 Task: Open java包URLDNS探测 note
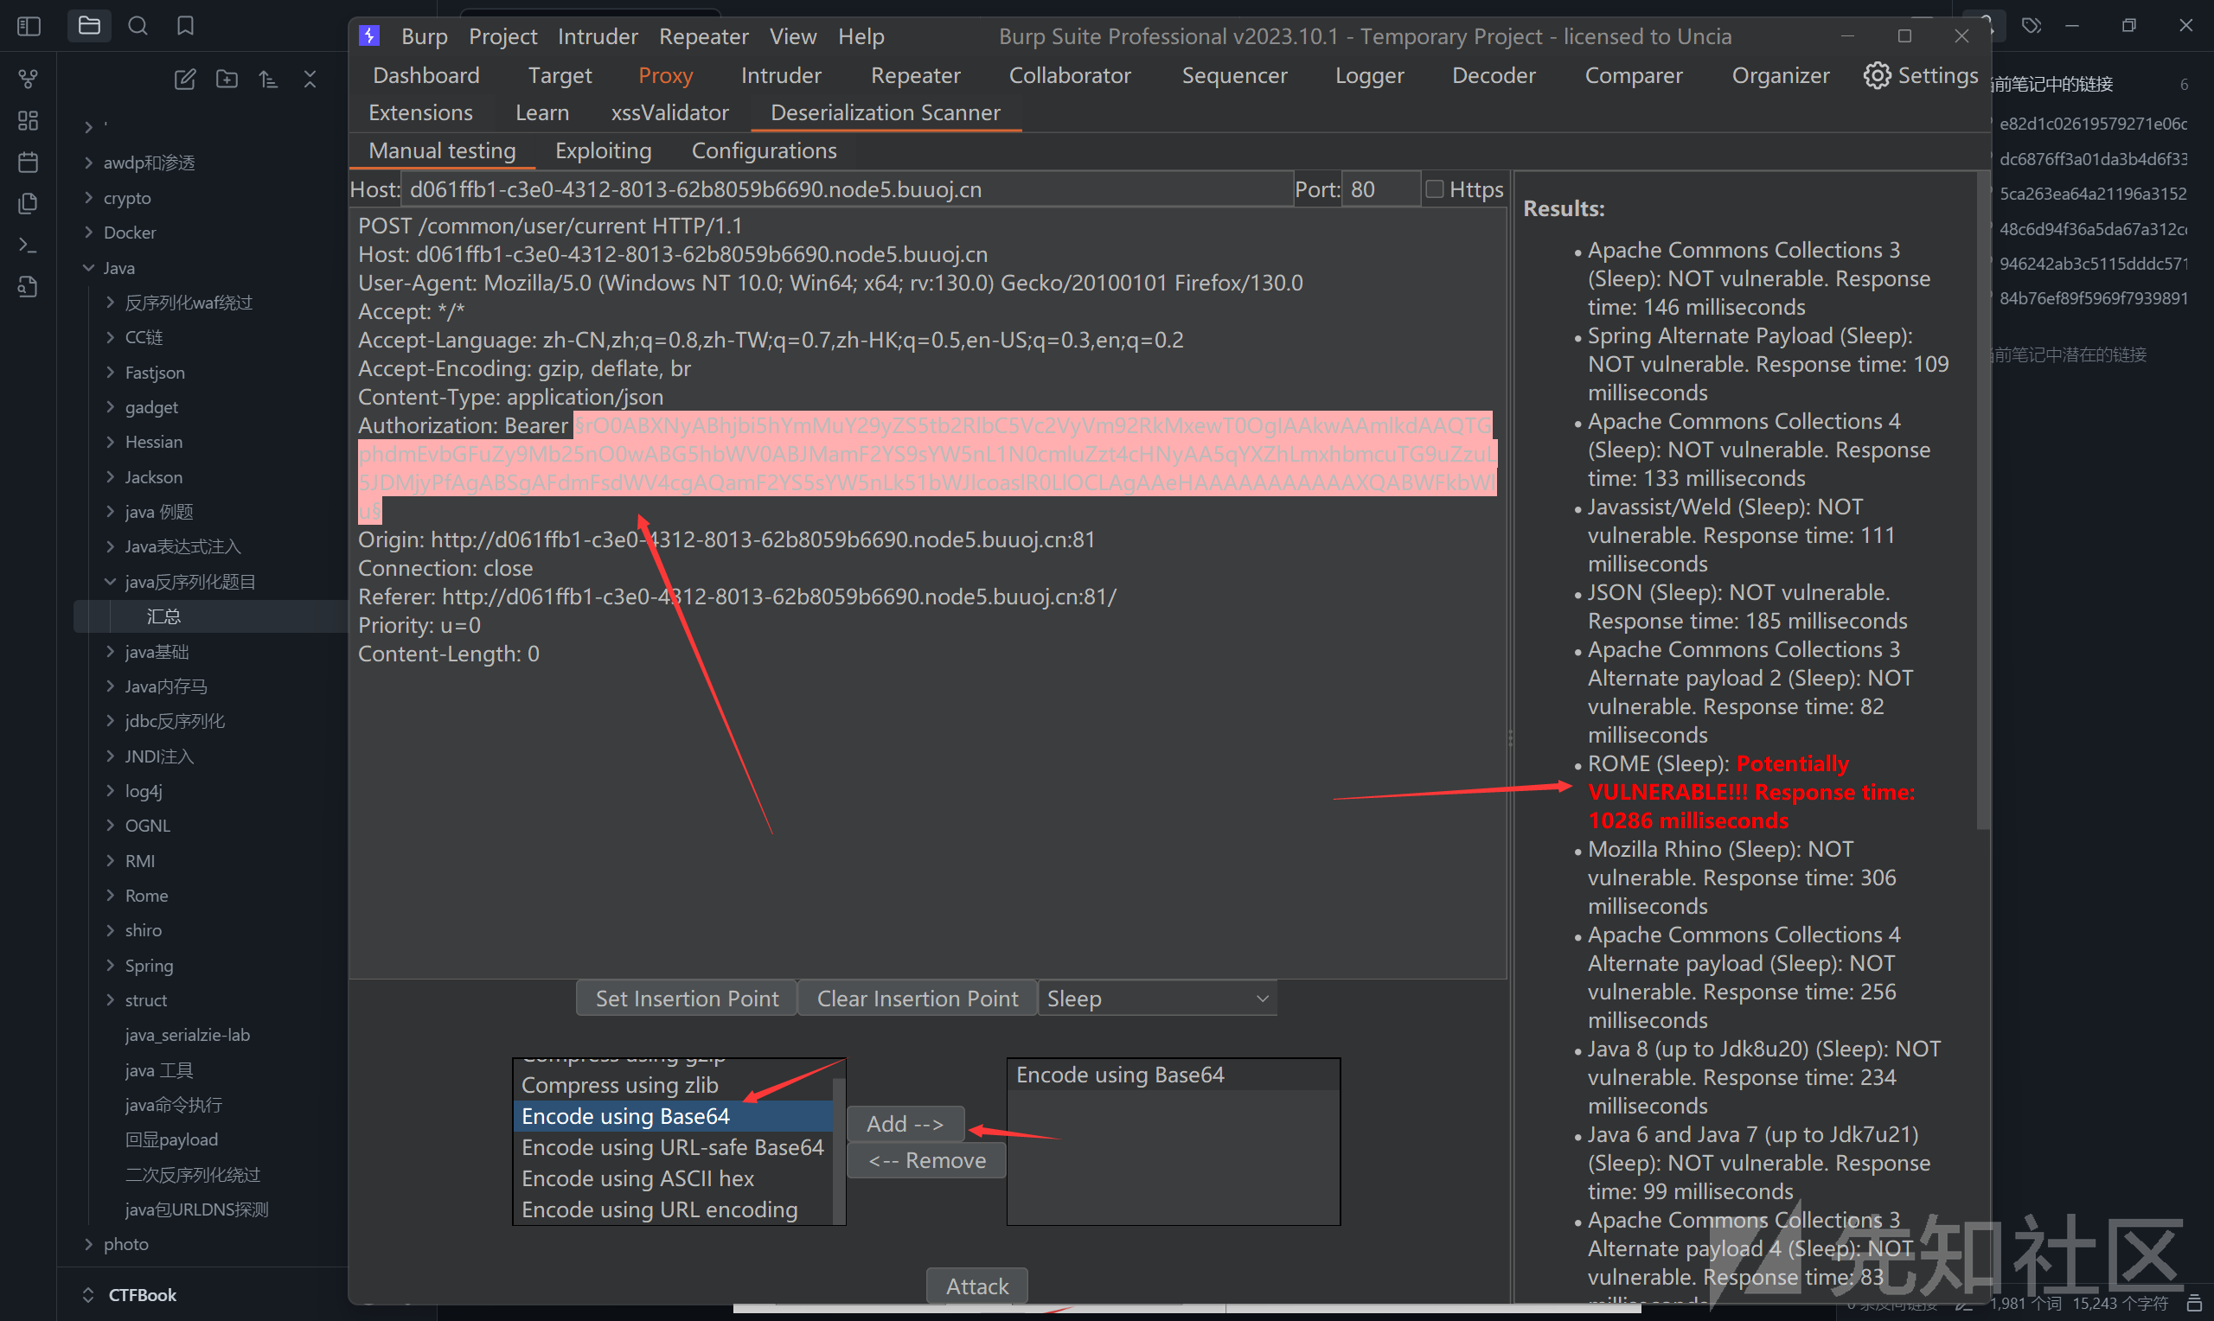pyautogui.click(x=195, y=1209)
